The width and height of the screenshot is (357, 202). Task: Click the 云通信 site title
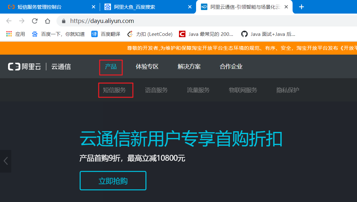pyautogui.click(x=61, y=67)
